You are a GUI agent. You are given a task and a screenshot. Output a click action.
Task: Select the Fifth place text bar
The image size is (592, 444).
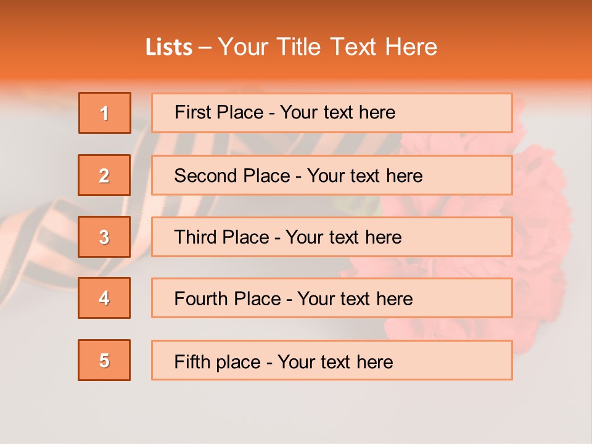coord(332,360)
